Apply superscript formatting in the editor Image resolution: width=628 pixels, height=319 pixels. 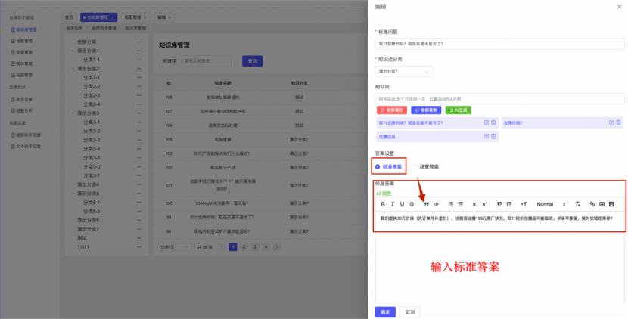pyautogui.click(x=485, y=204)
